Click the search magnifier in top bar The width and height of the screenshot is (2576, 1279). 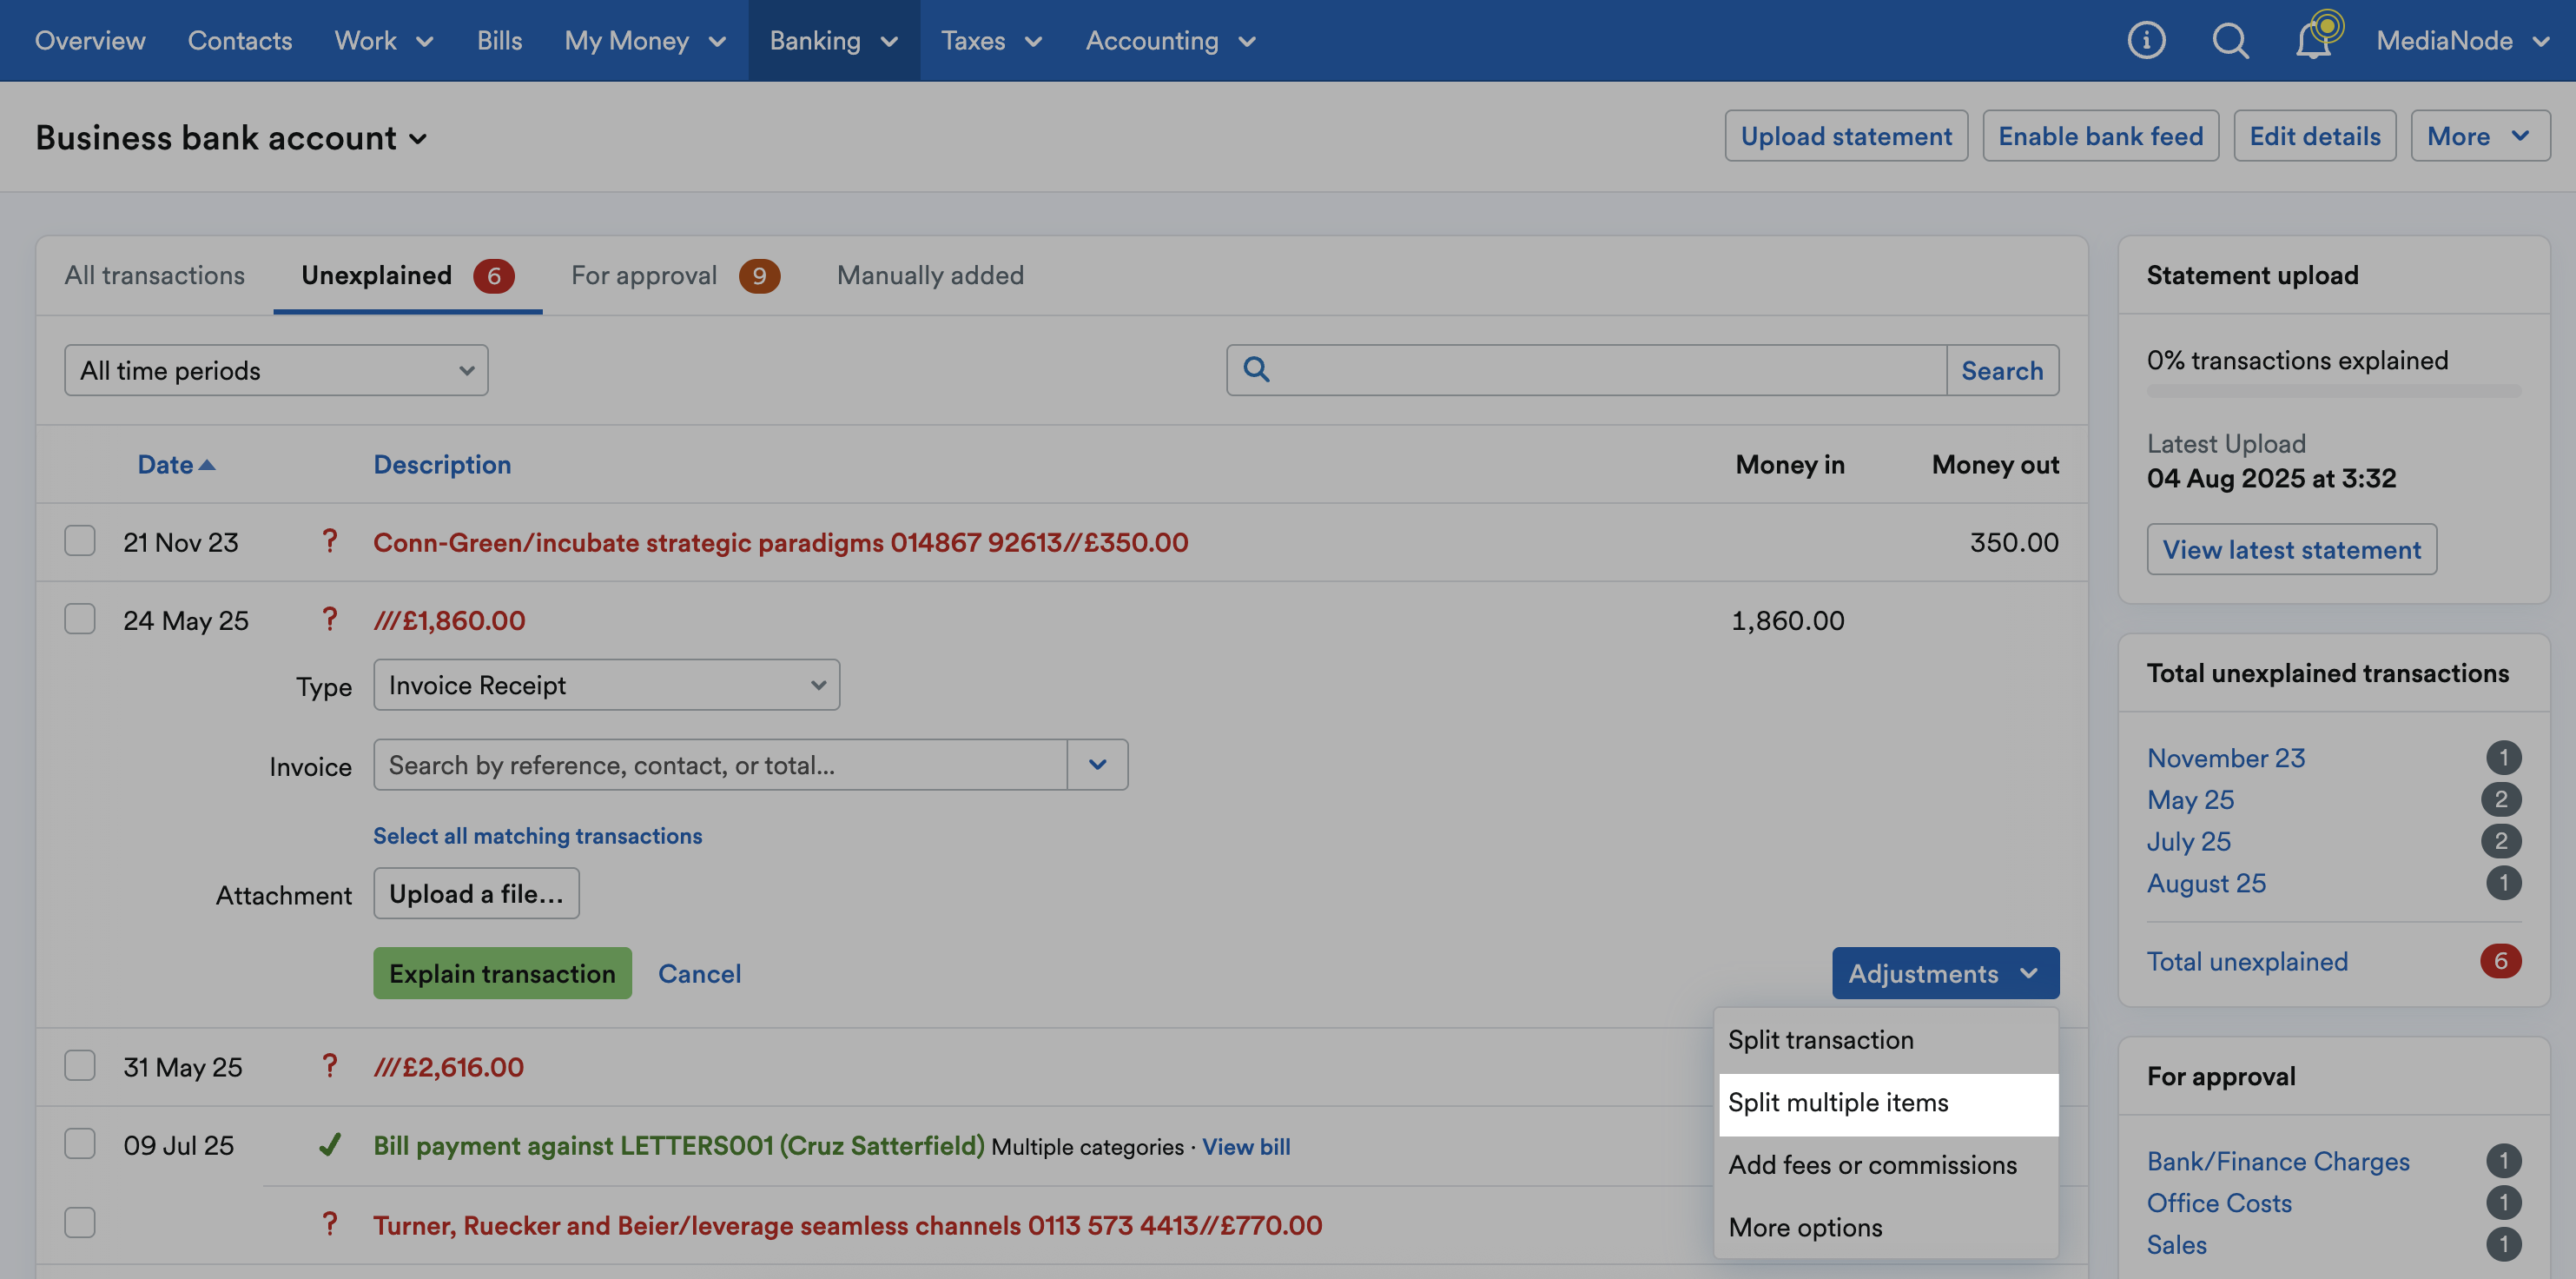pos(2230,40)
